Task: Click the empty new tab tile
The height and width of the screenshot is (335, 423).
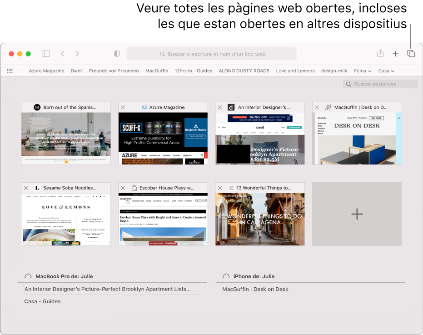Action: coord(357,214)
